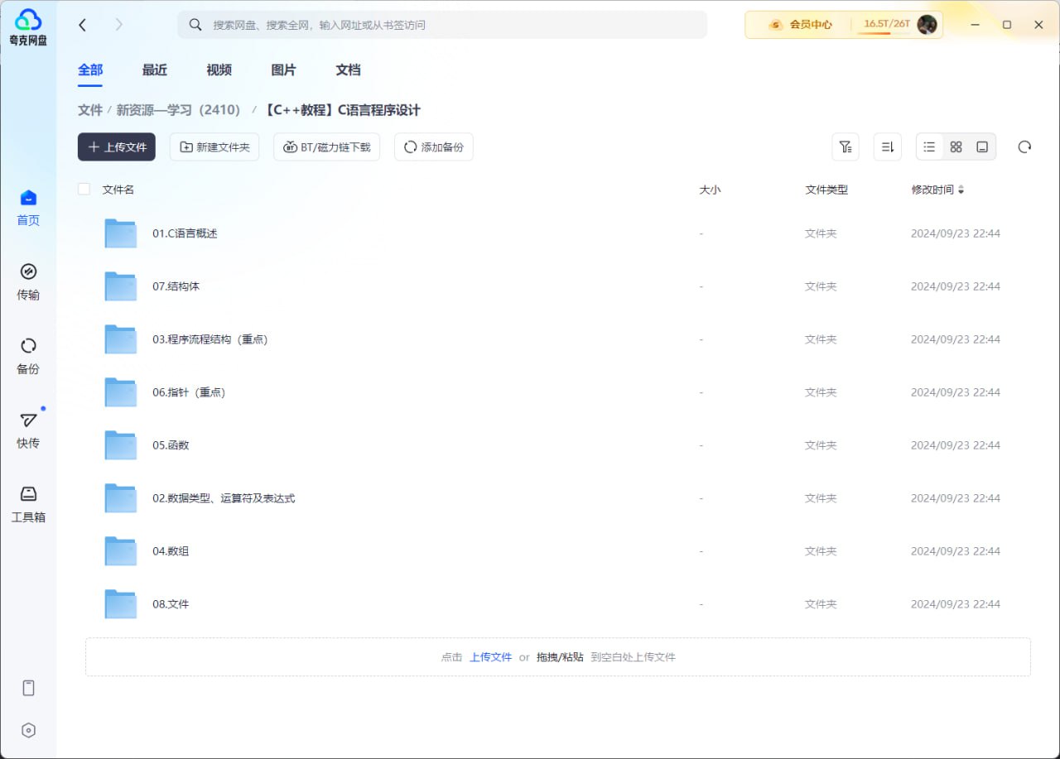
Task: Open the 01.C语言概述 folder icon
Action: (121, 233)
